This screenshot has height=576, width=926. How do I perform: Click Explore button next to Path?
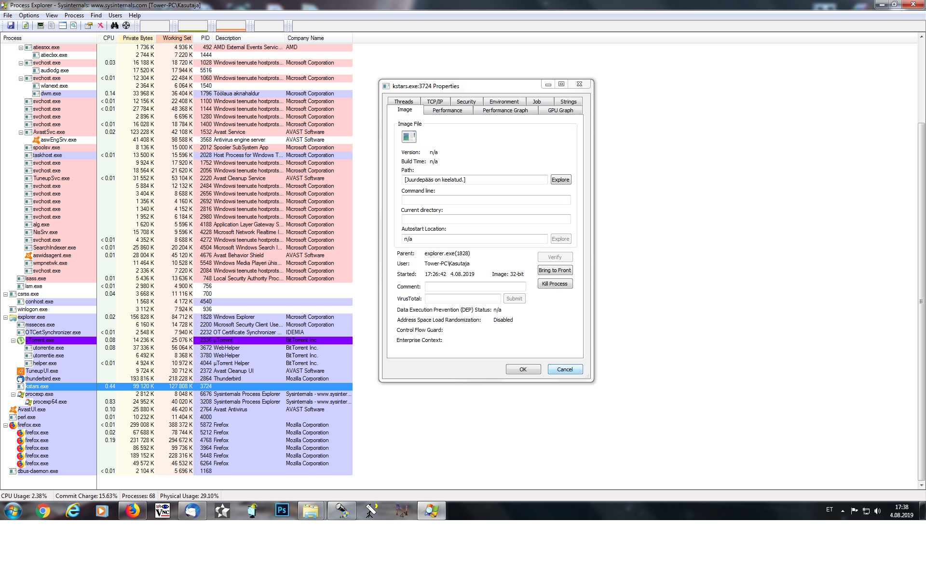pos(560,180)
